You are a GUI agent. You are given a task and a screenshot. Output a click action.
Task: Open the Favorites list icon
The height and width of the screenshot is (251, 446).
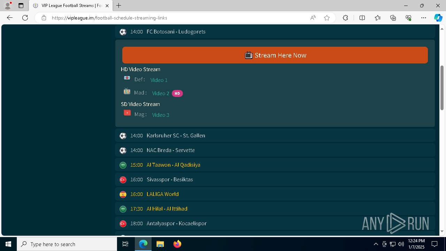[378, 18]
